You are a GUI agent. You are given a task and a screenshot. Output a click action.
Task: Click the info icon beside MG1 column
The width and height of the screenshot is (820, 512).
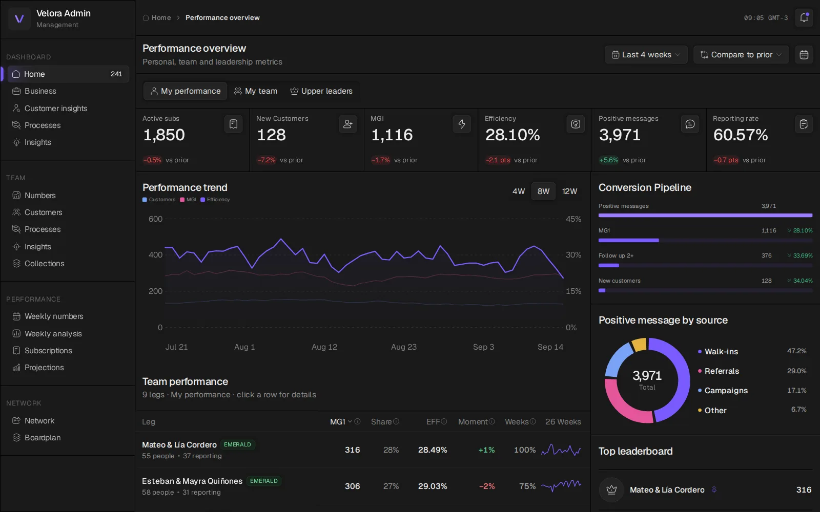358,421
